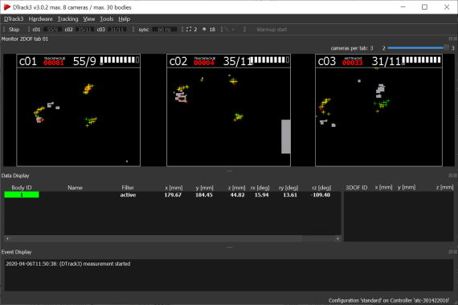Viewport: 458px width, 305px height.
Task: Select the green Body ID 1 cell
Action: pyautogui.click(x=22, y=195)
